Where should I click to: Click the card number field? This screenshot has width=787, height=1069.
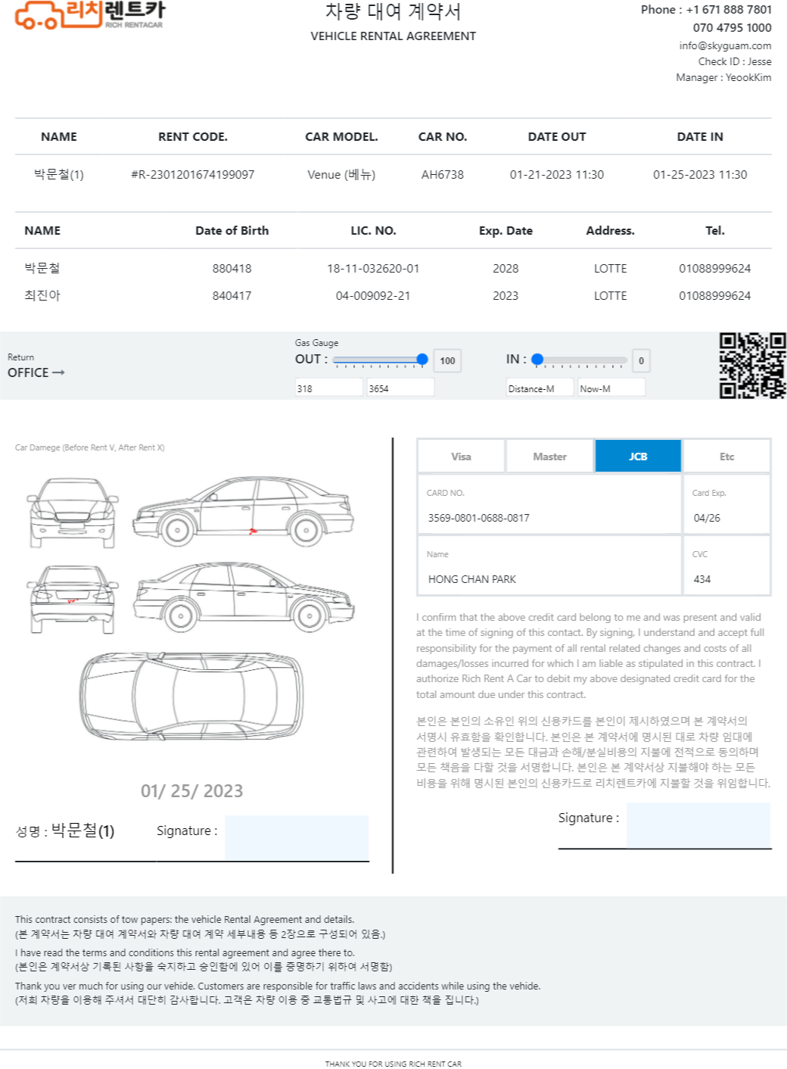[550, 504]
